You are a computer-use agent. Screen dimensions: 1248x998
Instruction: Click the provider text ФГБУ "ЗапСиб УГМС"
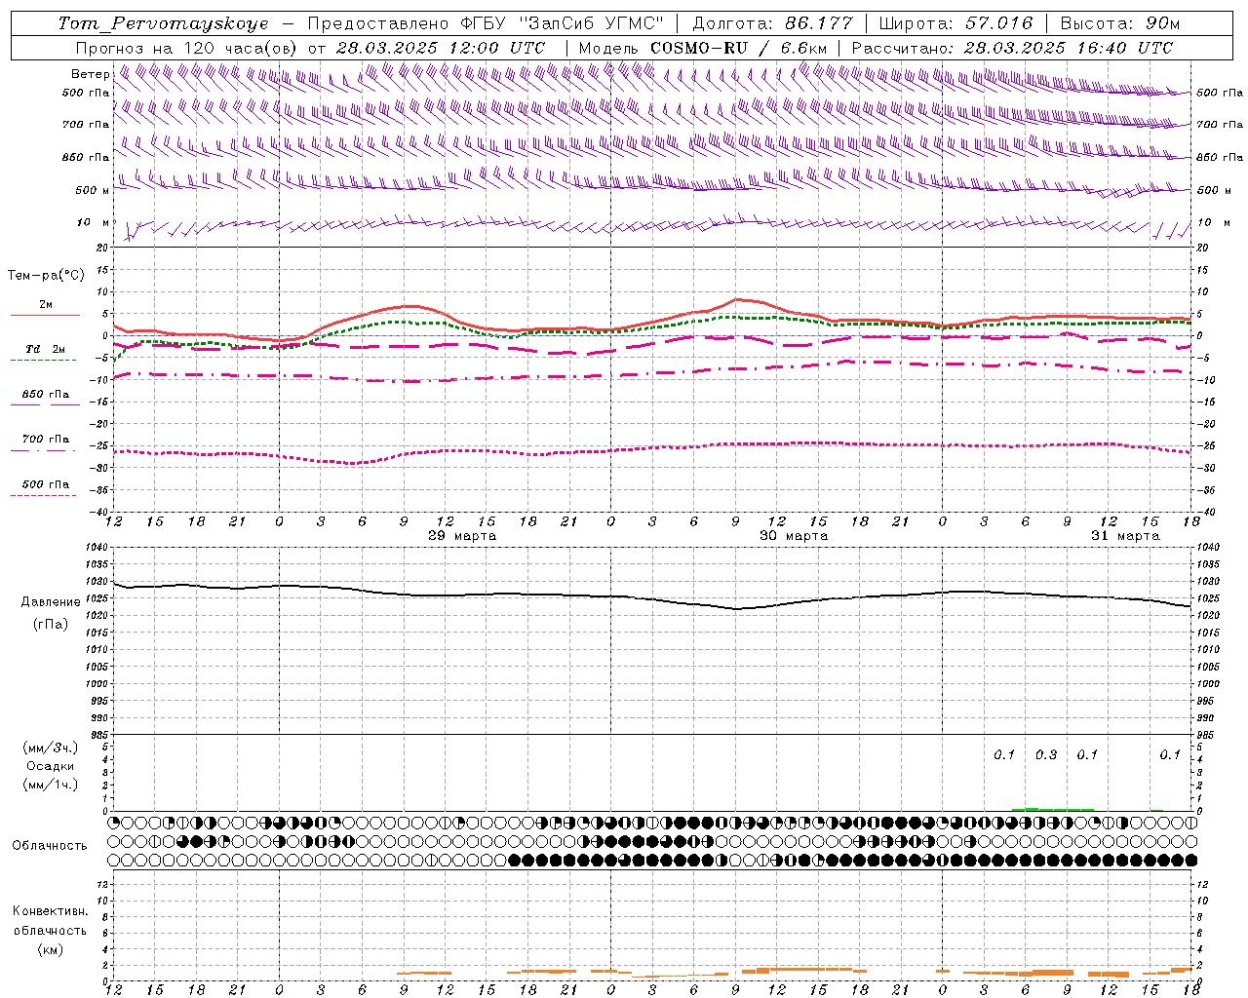[562, 23]
